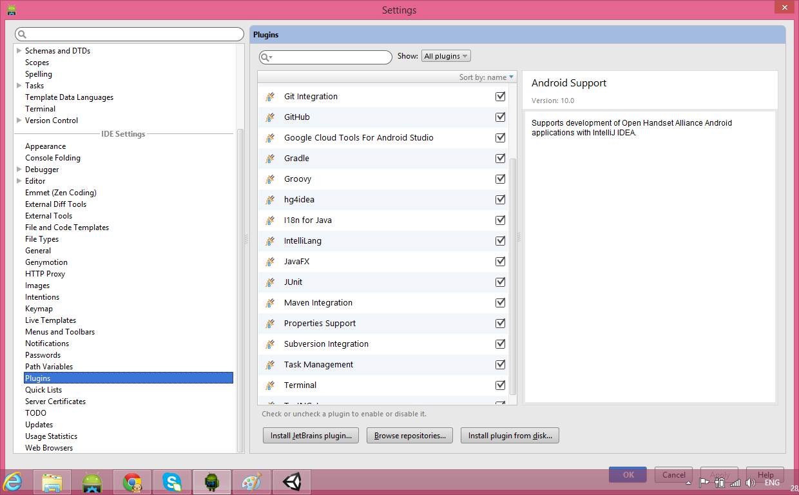Disable the GitHub plugin checkbox
The image size is (799, 495).
(500, 117)
